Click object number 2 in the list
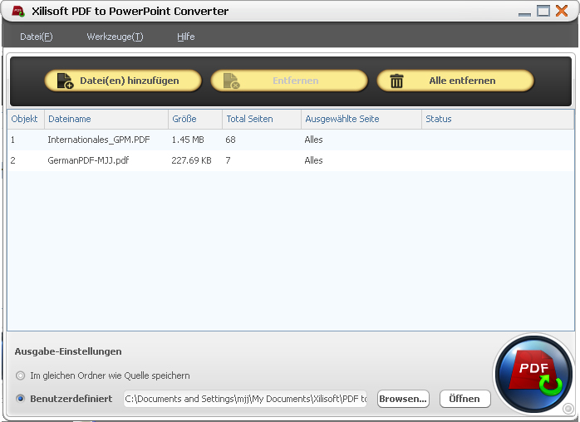Image resolution: width=580 pixels, height=422 pixels. click(x=13, y=160)
